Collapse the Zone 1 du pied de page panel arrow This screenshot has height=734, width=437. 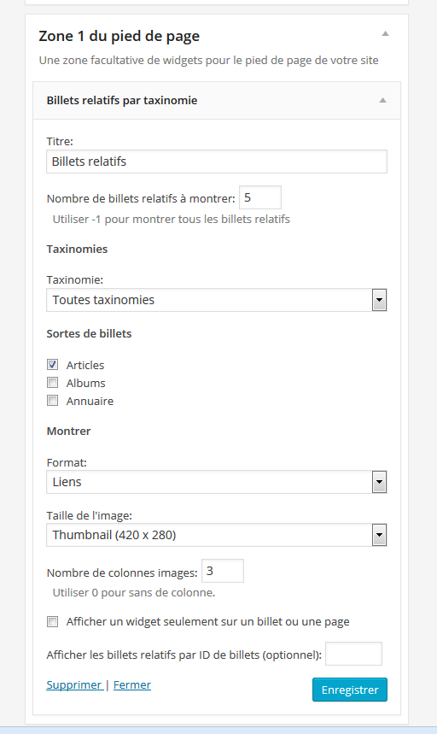point(385,33)
